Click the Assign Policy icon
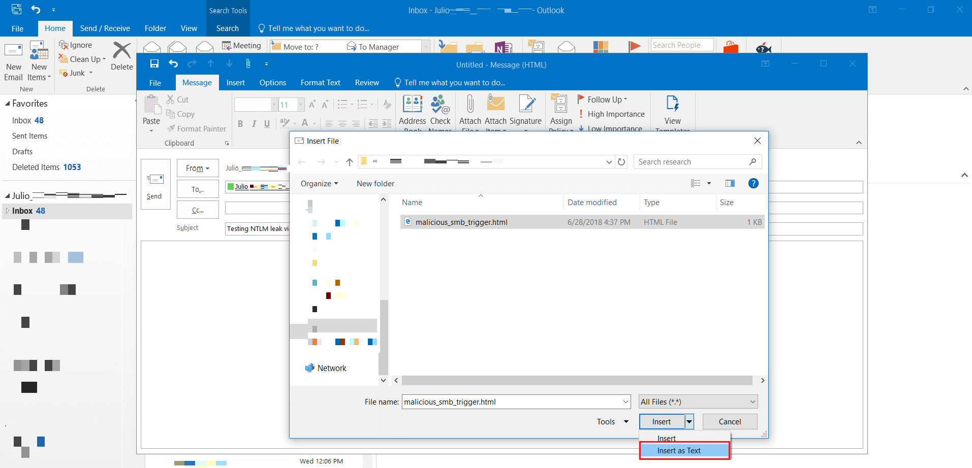Screen dimensions: 972x468 coord(560,104)
